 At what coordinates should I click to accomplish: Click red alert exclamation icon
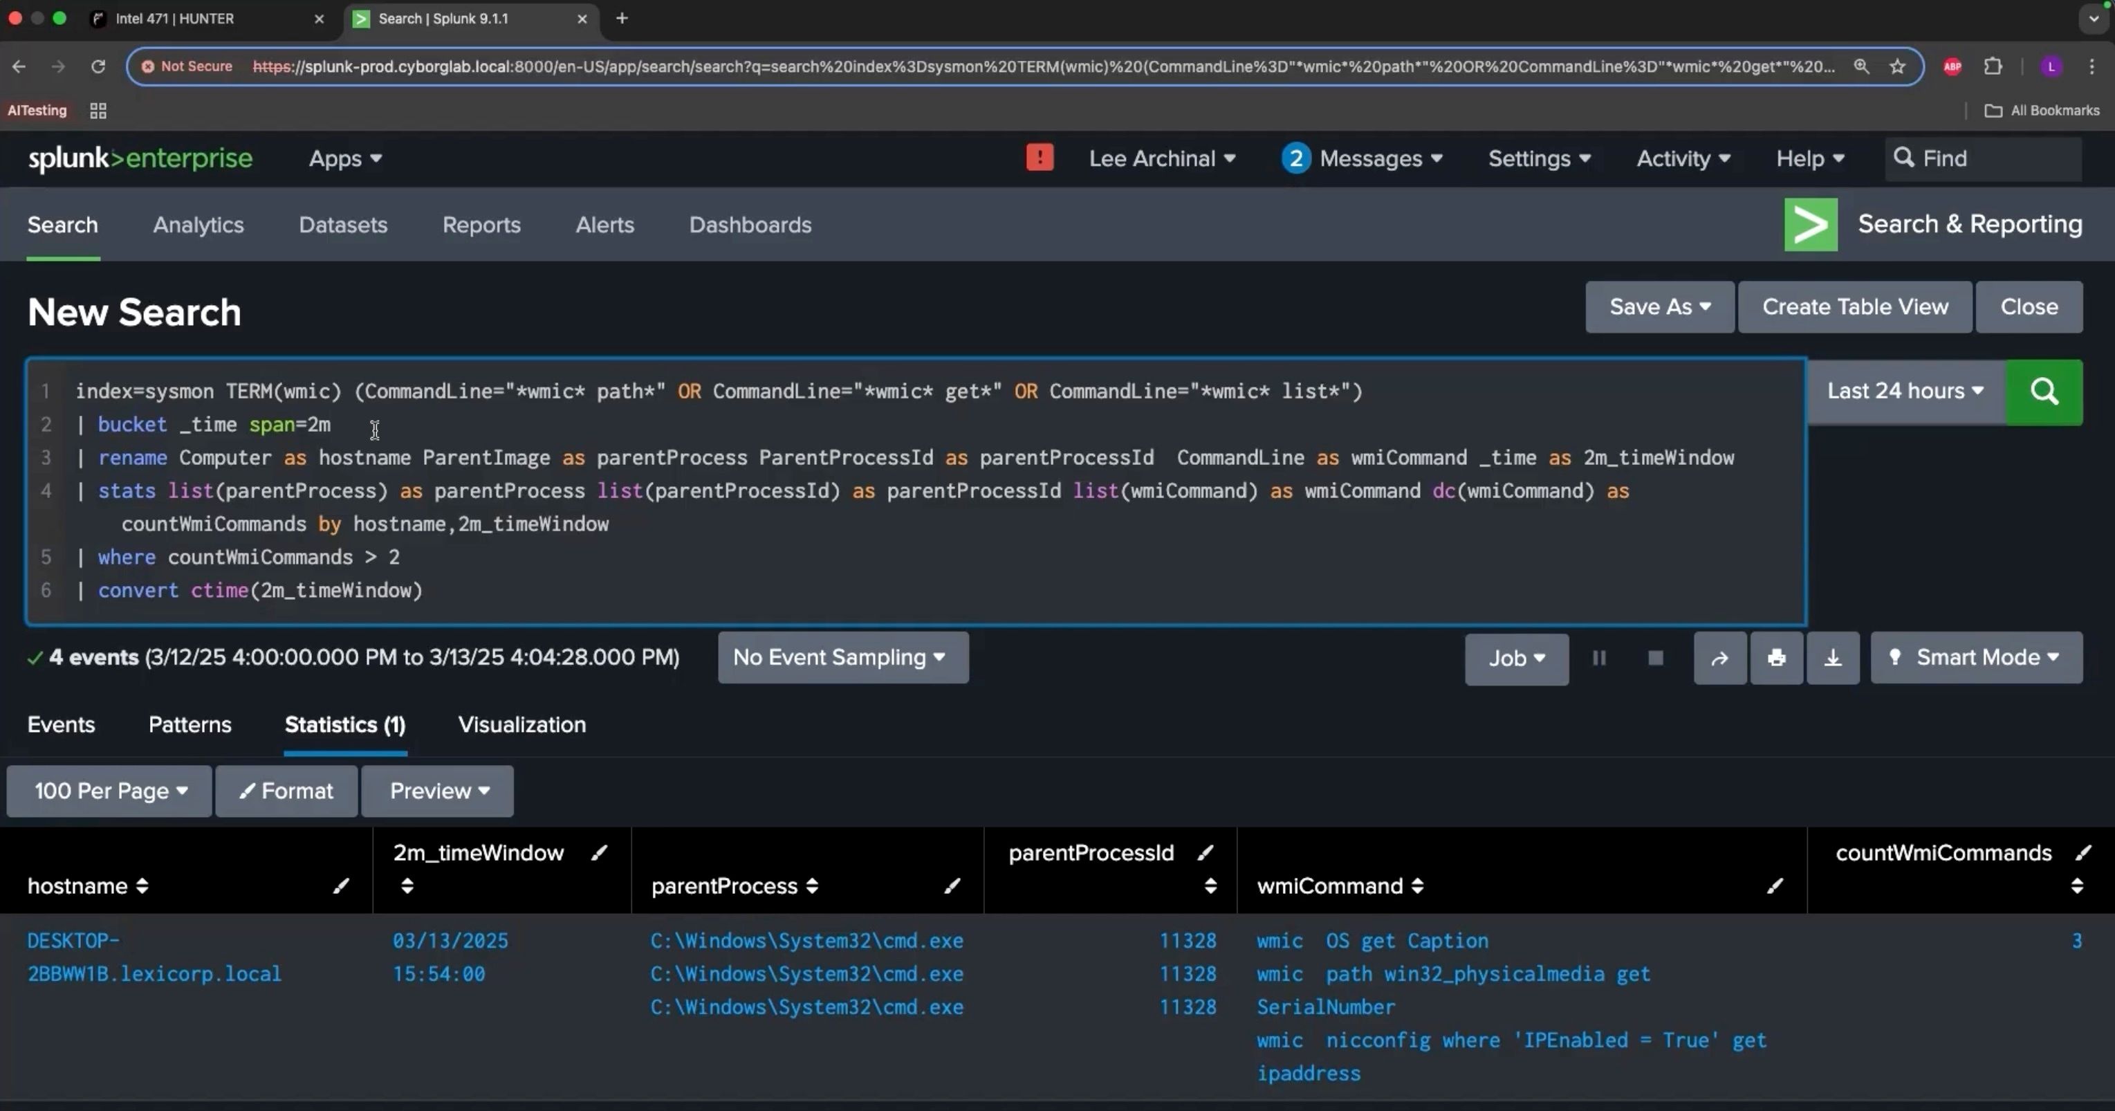tap(1040, 158)
